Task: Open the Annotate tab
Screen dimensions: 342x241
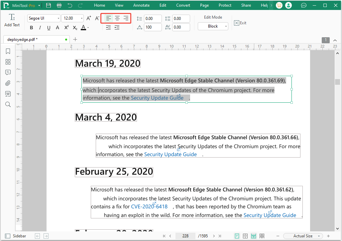Action: (141, 5)
